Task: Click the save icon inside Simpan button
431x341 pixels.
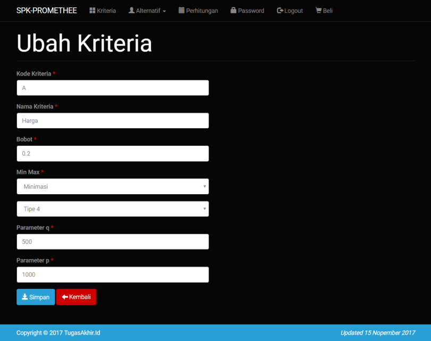Action: click(x=25, y=297)
